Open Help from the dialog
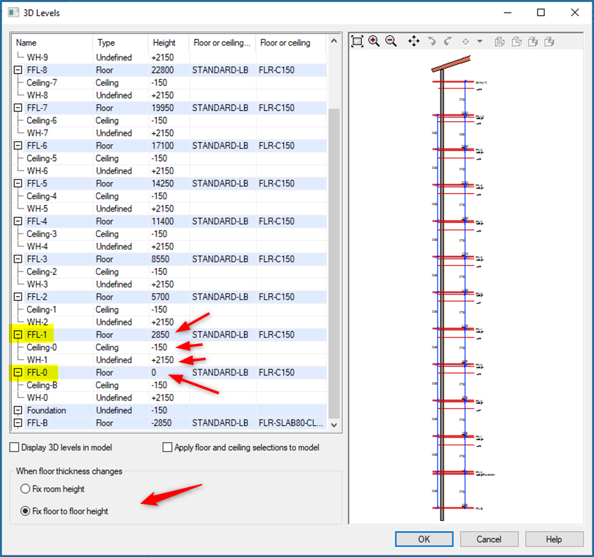This screenshot has width=594, height=557. [x=554, y=539]
